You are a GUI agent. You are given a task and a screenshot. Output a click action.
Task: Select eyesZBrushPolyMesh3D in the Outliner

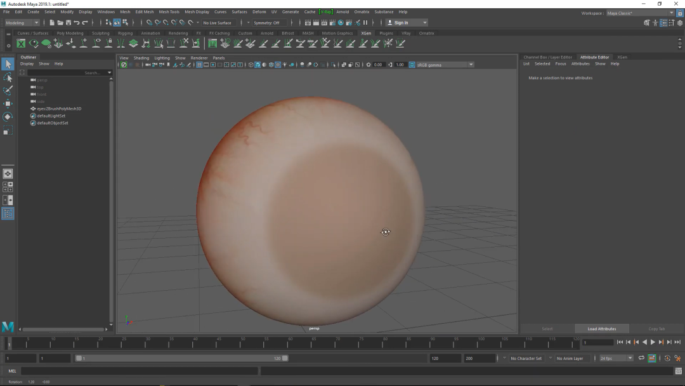(58, 109)
